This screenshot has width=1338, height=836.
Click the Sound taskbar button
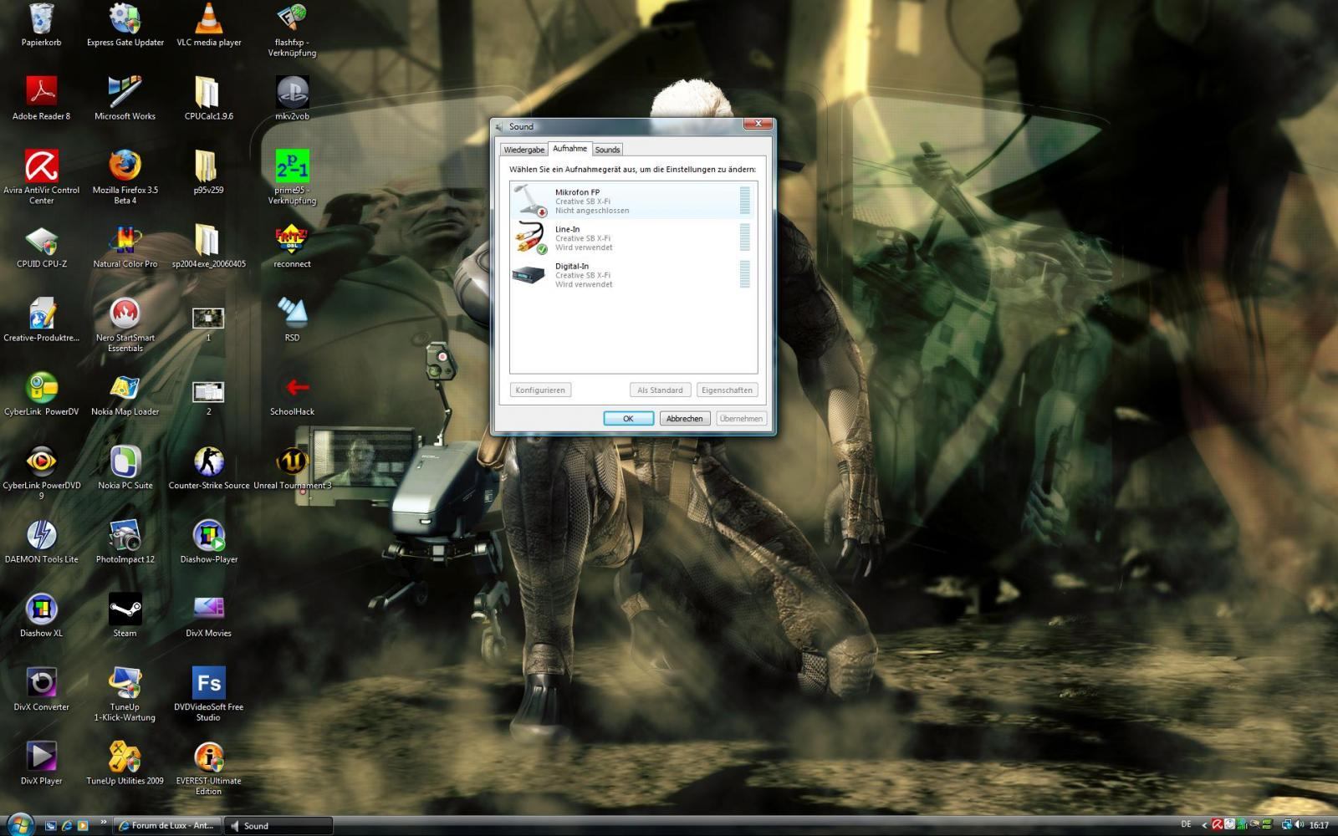point(278,825)
